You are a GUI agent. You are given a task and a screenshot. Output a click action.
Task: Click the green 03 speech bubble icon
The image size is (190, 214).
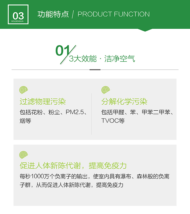23,155
